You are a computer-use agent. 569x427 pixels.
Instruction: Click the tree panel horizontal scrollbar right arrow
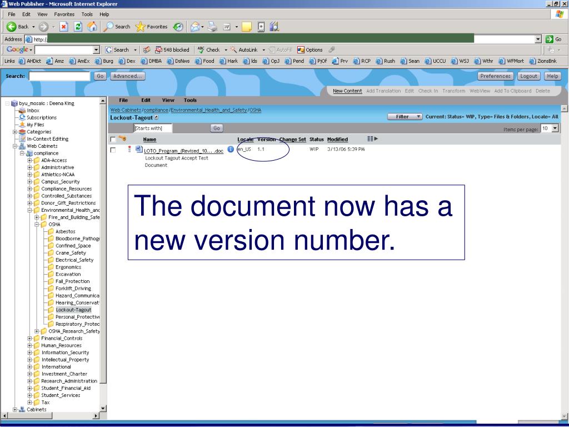96,415
